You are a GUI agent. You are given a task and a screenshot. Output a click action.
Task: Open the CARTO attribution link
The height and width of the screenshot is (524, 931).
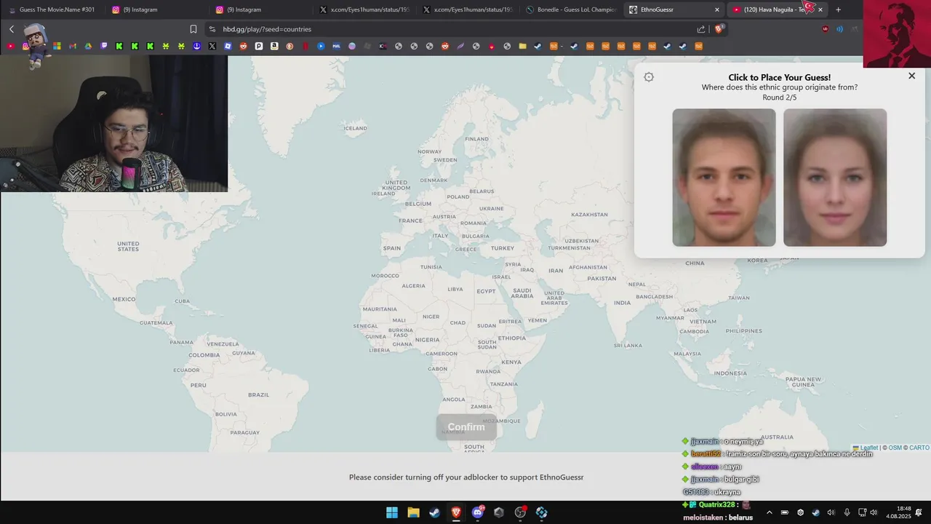pos(919,448)
